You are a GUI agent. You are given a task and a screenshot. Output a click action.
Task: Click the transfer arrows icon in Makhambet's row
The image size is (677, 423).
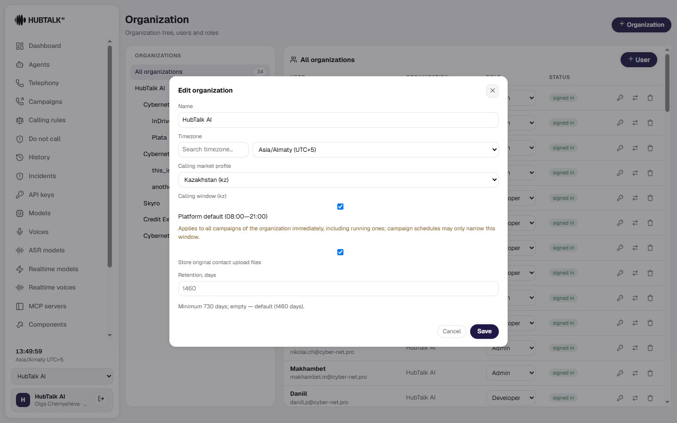click(635, 373)
